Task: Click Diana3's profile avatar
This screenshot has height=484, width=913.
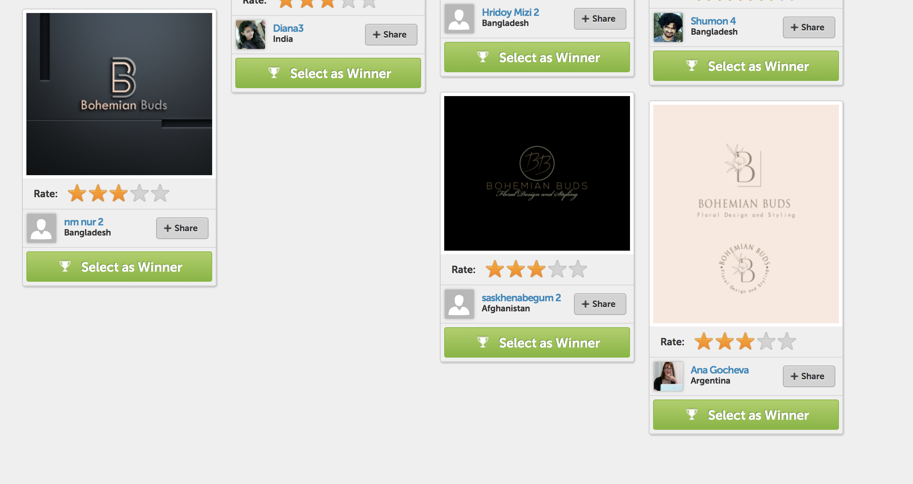Action: point(250,35)
